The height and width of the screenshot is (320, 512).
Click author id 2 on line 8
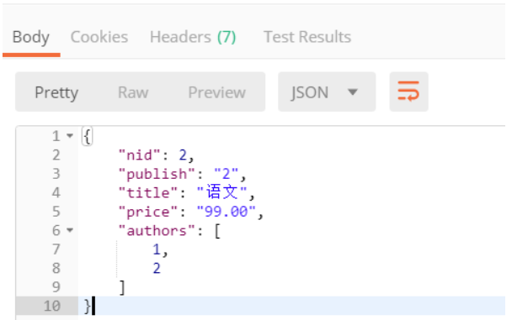(157, 269)
